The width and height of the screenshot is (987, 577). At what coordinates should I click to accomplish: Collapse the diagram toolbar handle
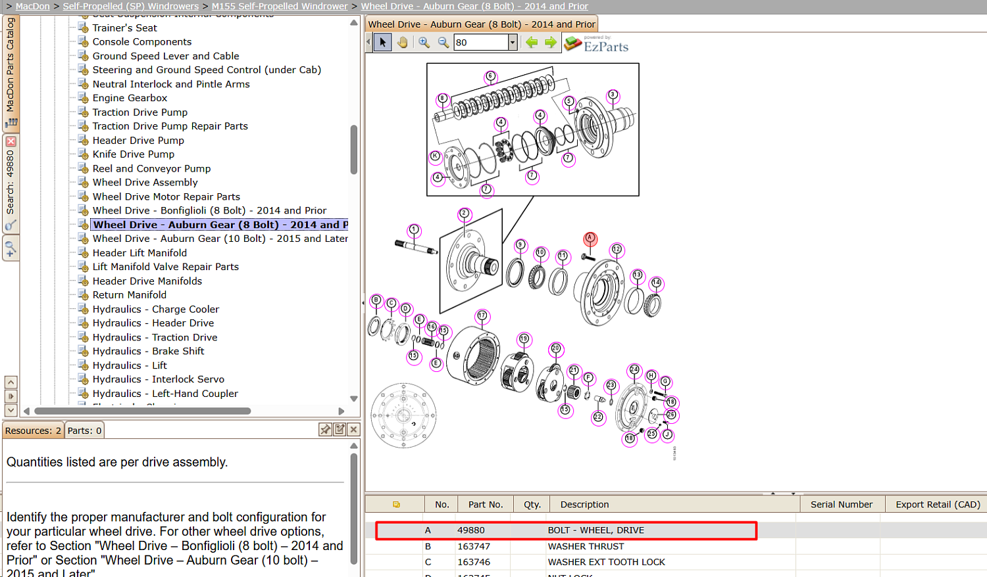pos(368,43)
